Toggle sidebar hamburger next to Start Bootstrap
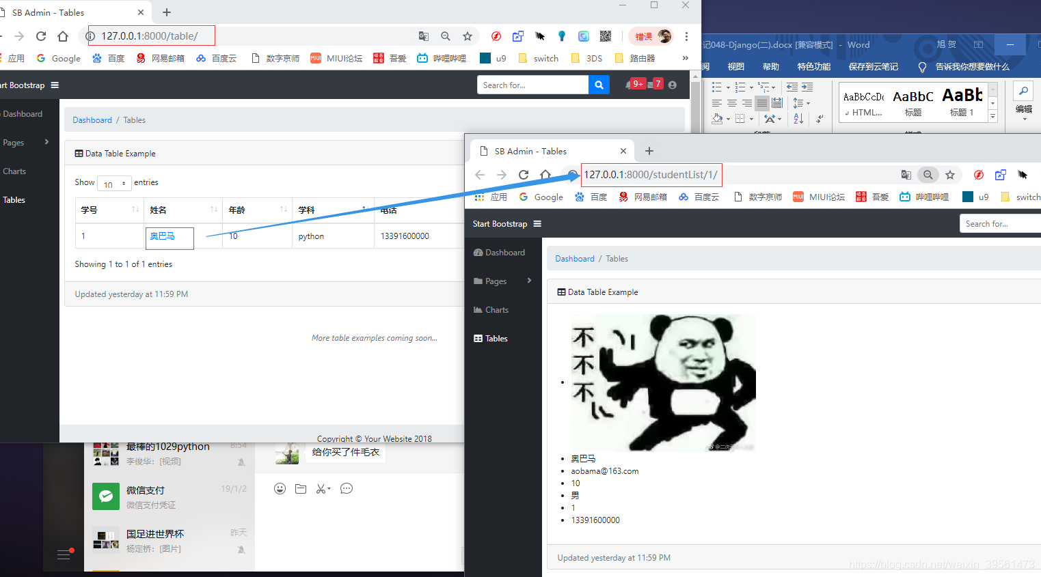This screenshot has width=1041, height=577. (x=537, y=224)
